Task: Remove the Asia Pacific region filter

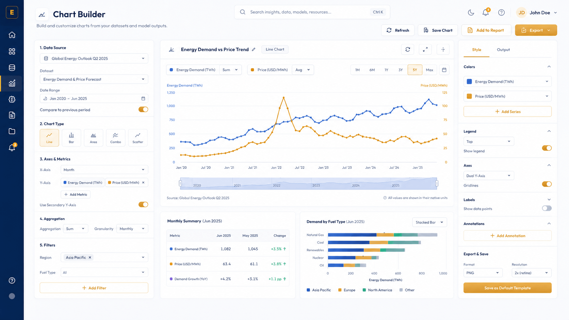Action: coord(90,257)
